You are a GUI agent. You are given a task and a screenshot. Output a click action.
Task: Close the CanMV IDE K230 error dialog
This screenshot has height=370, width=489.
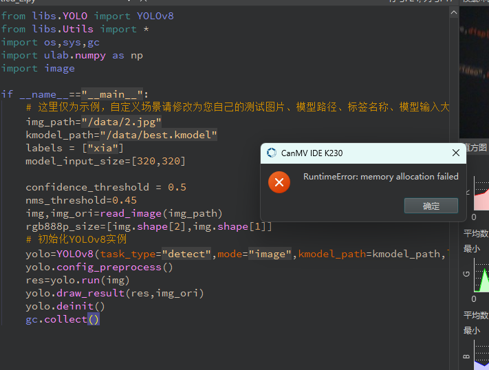(x=455, y=153)
